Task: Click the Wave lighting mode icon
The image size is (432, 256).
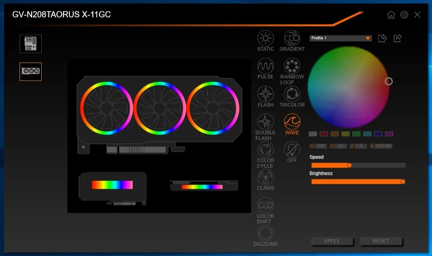Action: [x=292, y=121]
